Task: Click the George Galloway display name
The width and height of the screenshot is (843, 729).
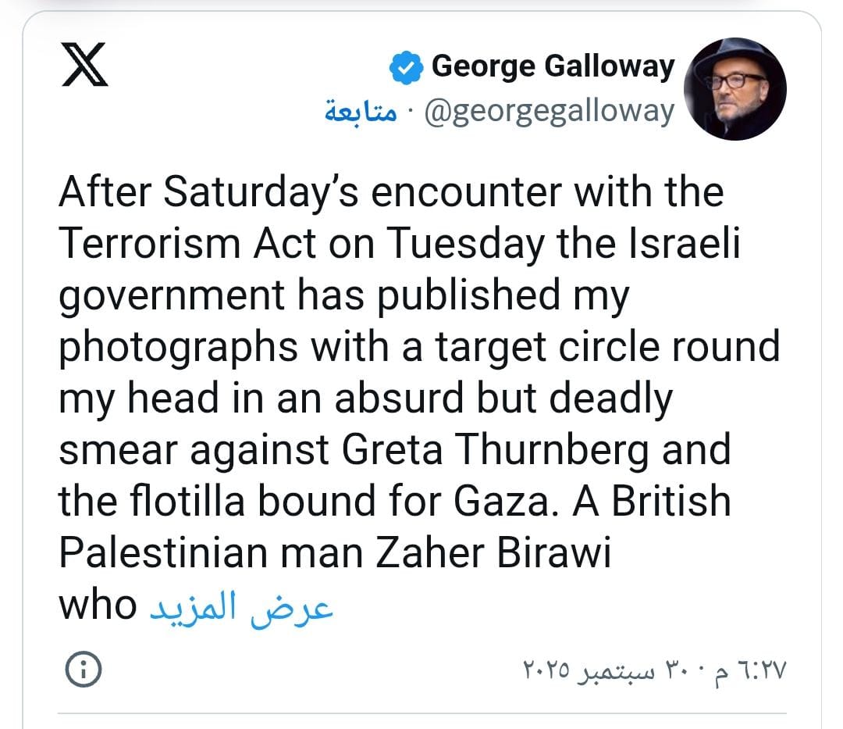Action: [x=553, y=66]
